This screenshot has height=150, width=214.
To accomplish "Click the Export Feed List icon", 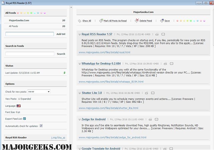I will 24,119.
